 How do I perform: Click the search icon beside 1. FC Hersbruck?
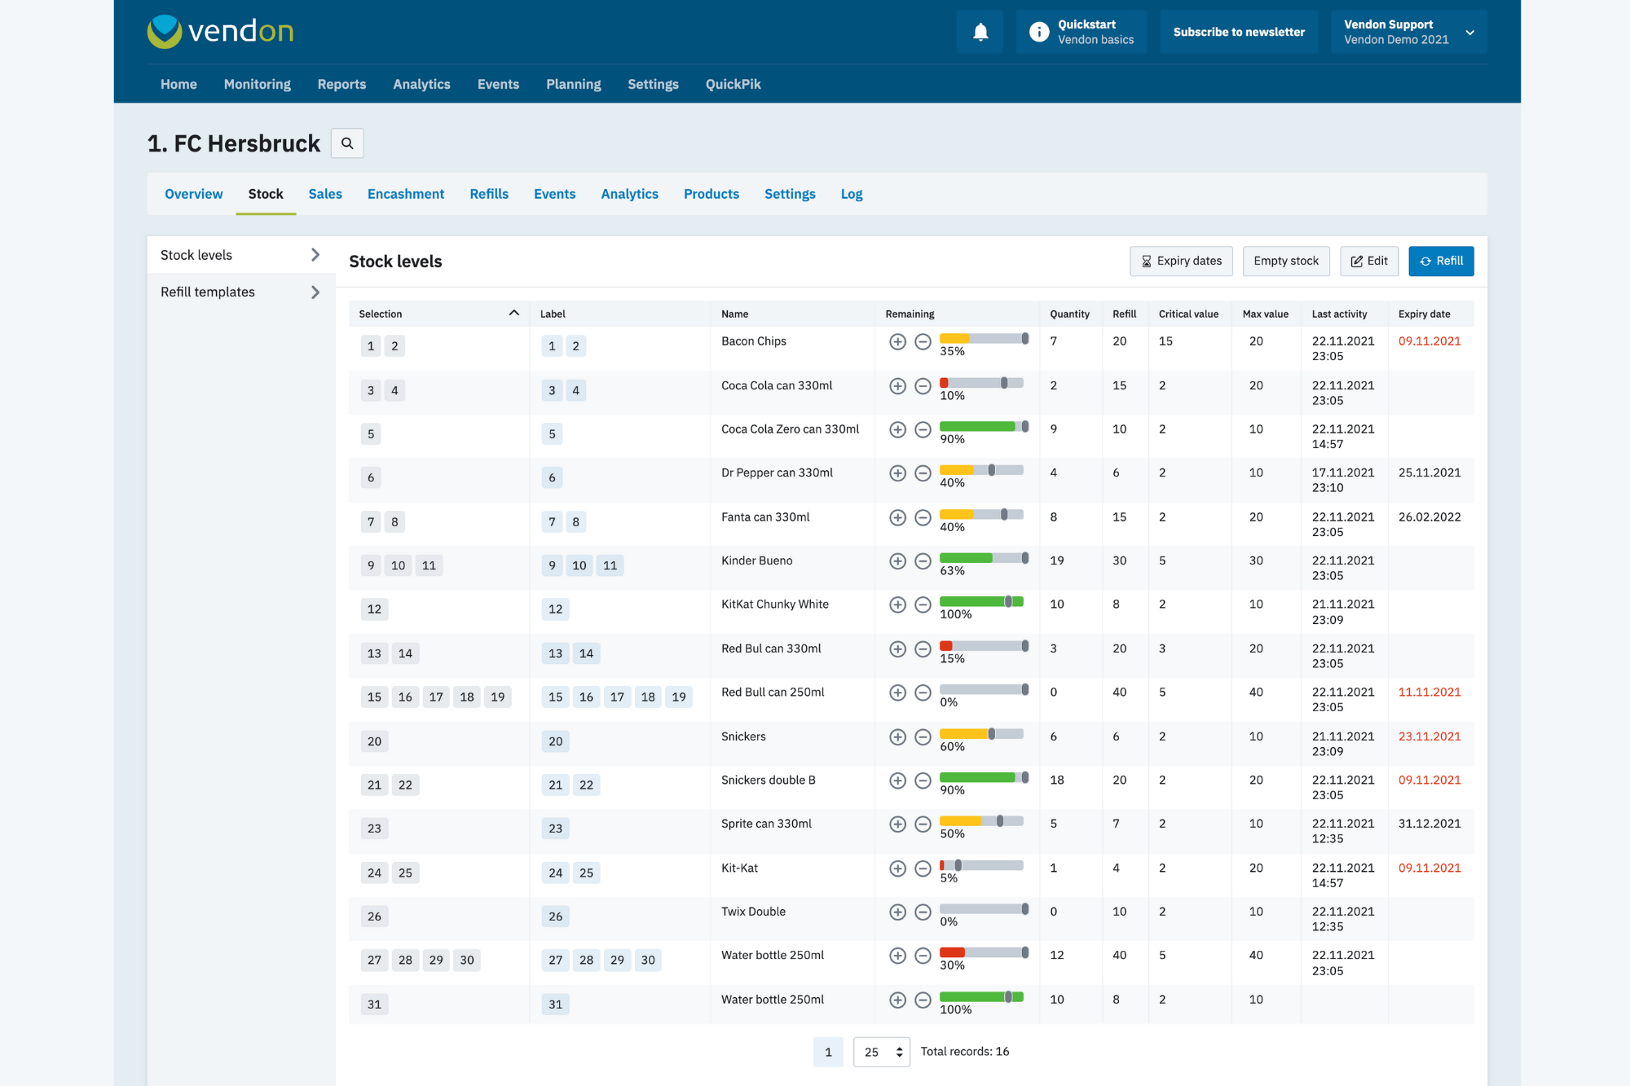(347, 143)
